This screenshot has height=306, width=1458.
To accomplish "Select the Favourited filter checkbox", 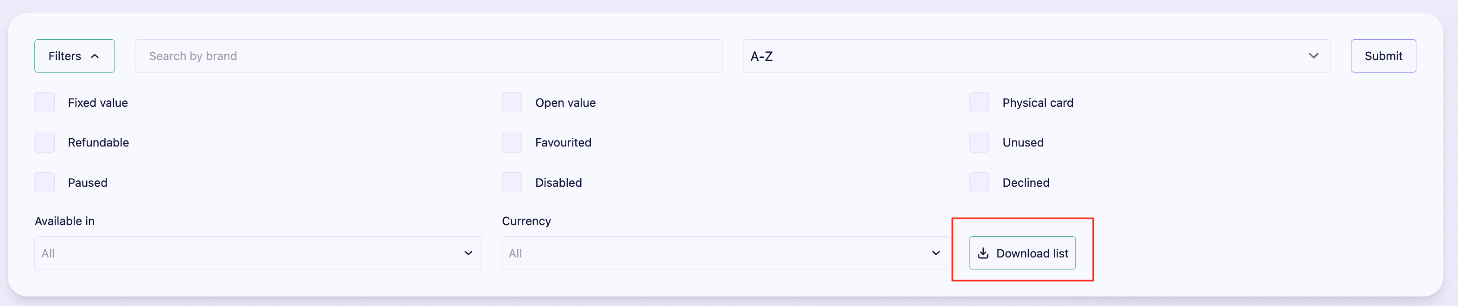I will [x=512, y=143].
